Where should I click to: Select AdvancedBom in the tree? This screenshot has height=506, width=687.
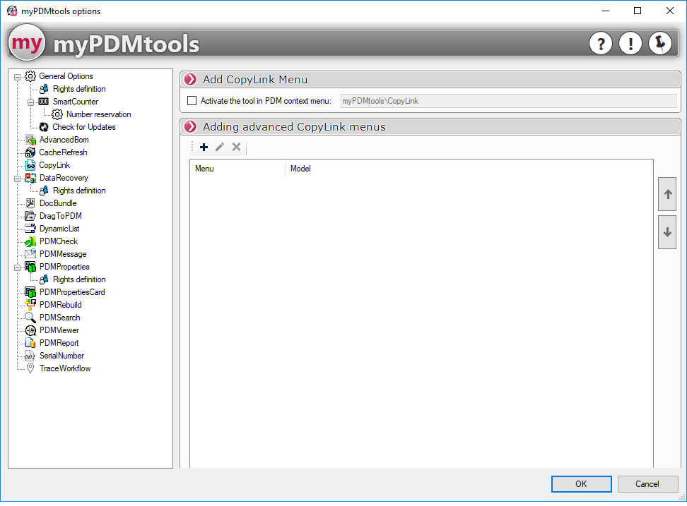(64, 140)
